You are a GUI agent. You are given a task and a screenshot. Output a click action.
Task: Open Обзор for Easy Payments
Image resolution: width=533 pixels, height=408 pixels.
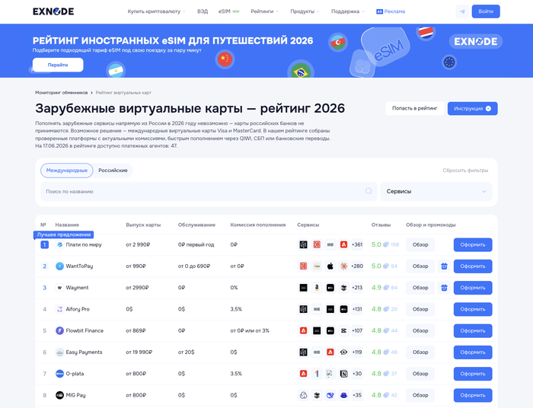(420, 352)
